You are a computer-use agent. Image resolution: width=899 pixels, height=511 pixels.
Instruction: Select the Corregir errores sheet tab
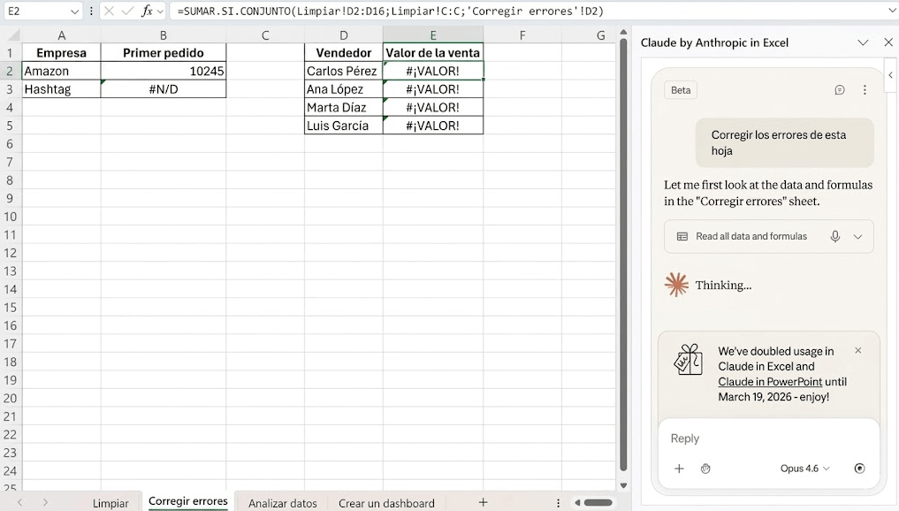click(x=188, y=501)
